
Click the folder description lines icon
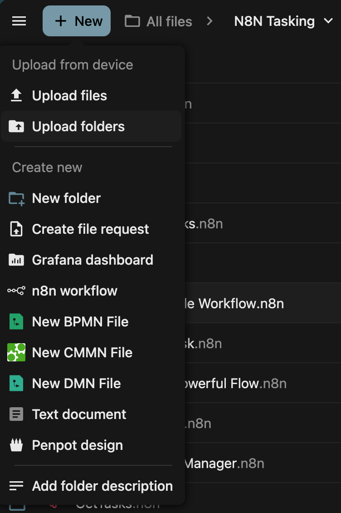(16, 486)
